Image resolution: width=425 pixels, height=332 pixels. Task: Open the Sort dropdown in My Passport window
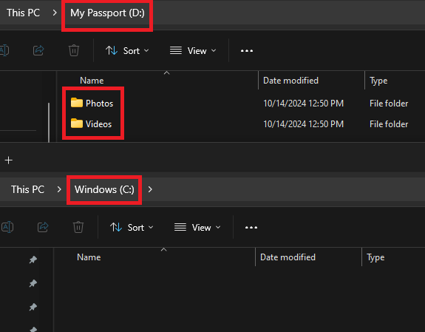pyautogui.click(x=127, y=51)
